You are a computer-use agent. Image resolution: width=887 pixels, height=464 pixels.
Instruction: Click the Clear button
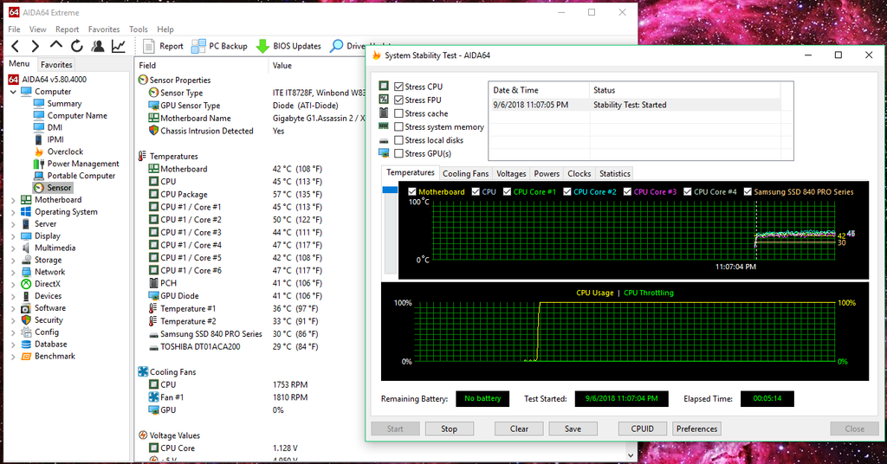(x=519, y=429)
